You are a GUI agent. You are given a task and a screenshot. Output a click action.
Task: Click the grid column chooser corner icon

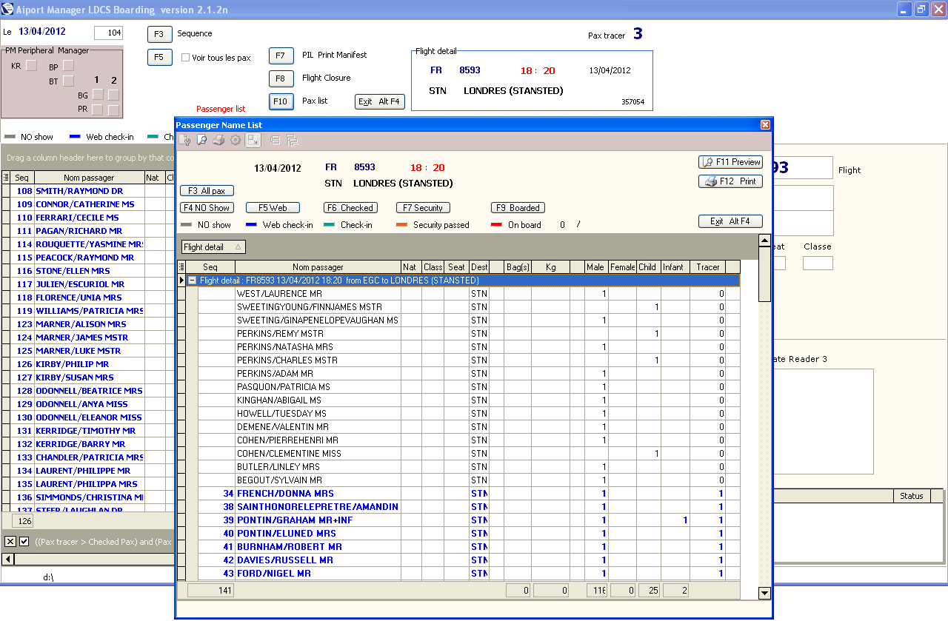[x=181, y=267]
